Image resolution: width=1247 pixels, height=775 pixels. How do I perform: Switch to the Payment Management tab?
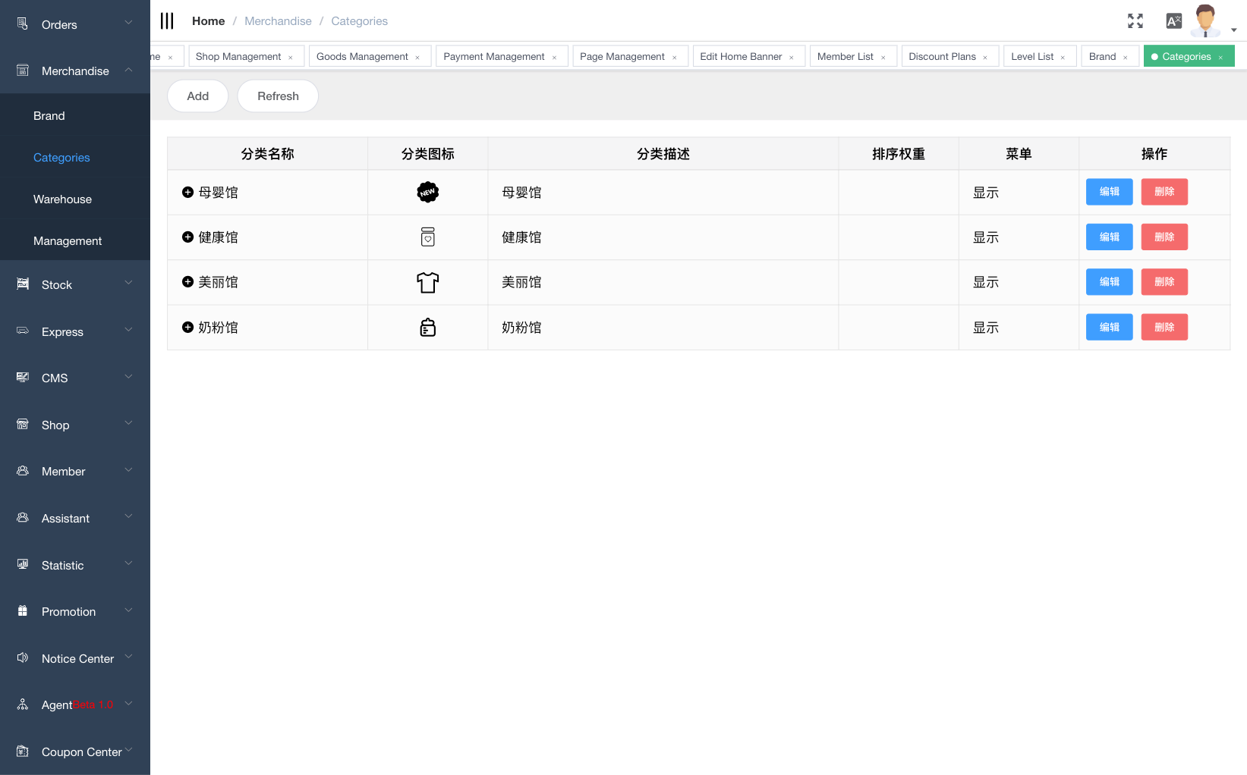click(x=493, y=57)
